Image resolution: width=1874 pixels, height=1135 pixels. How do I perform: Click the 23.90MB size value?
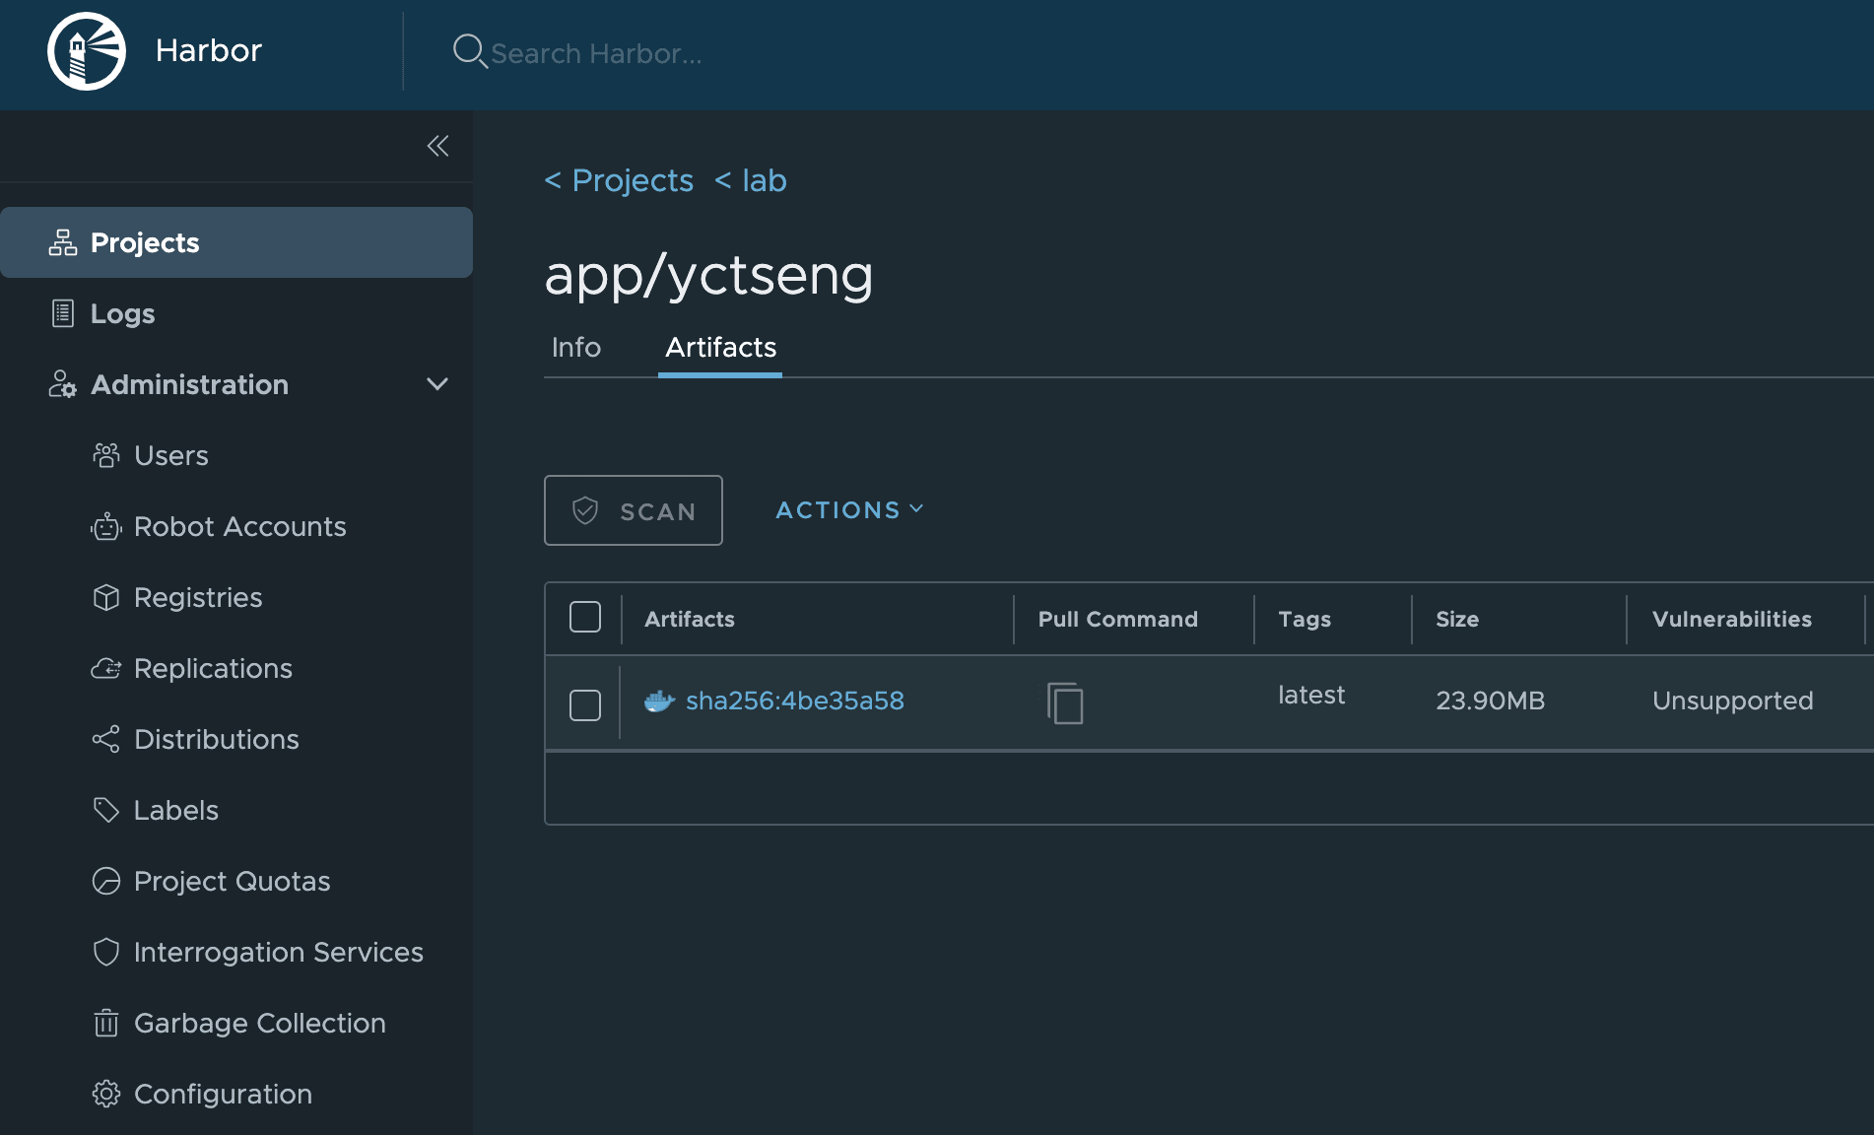click(x=1491, y=701)
